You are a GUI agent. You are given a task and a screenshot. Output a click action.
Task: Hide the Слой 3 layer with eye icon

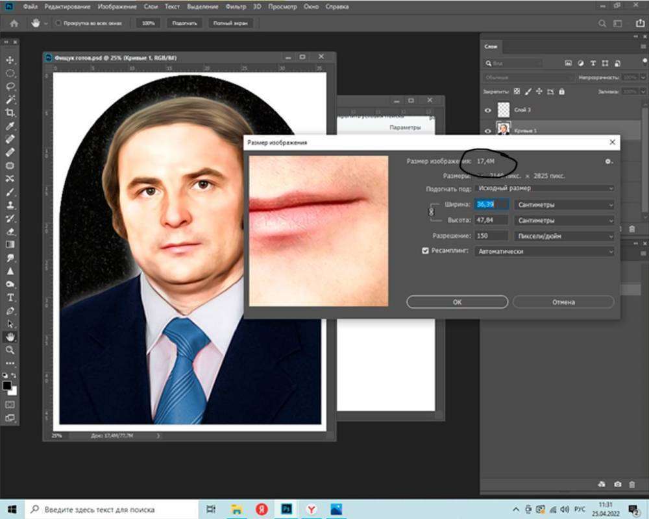[x=488, y=110]
